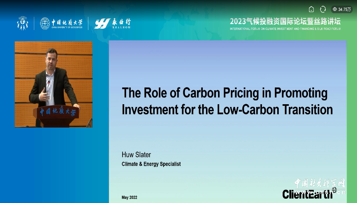Click the Climate & Energy Specialist text

pos(151,164)
